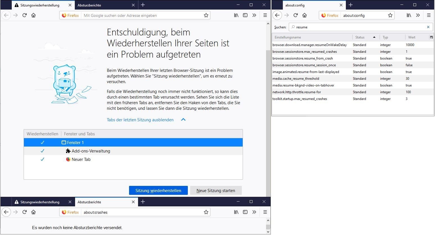Select the browser.sessionstore.resume_from_crash preference row
Screen dimensions: 435x235
click(x=353, y=58)
